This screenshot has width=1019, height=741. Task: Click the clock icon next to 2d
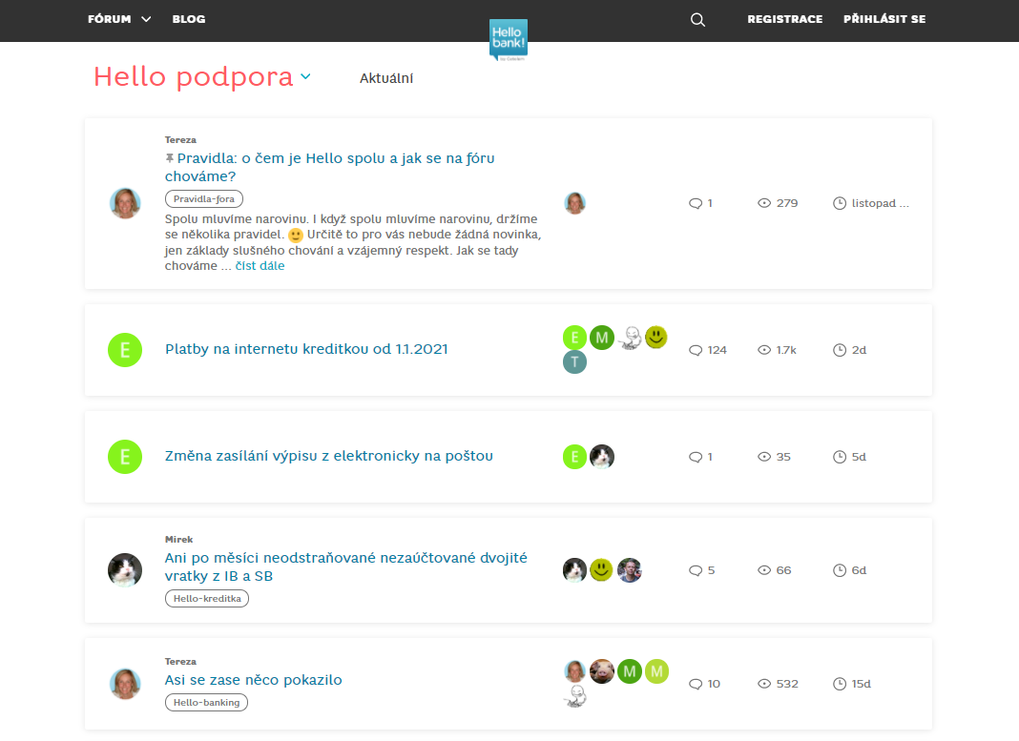(x=840, y=350)
